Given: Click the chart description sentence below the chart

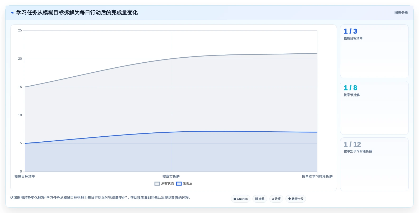Looking at the screenshot, I should [x=100, y=198].
